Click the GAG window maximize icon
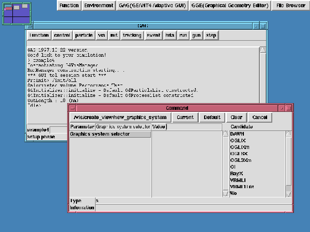 (263, 26)
